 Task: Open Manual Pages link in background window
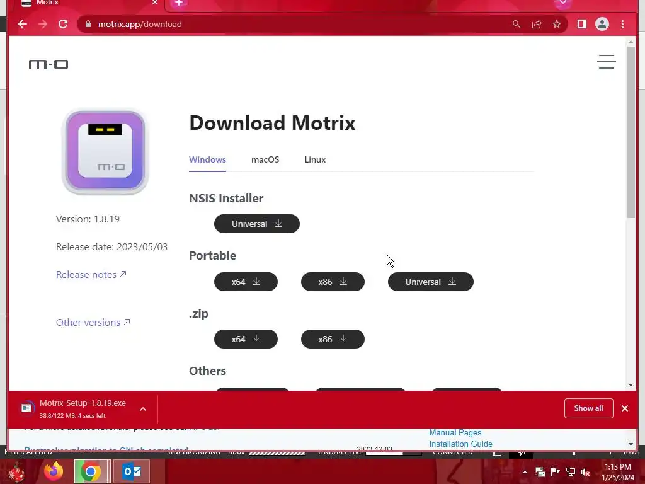455,432
